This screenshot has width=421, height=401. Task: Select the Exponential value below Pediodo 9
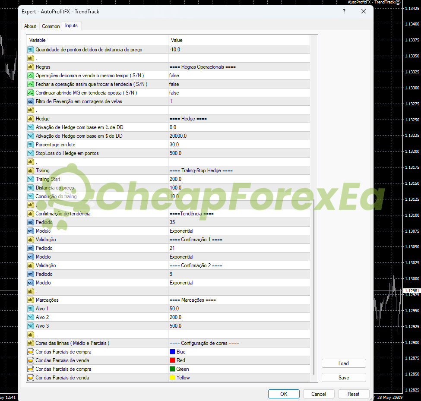(x=239, y=283)
